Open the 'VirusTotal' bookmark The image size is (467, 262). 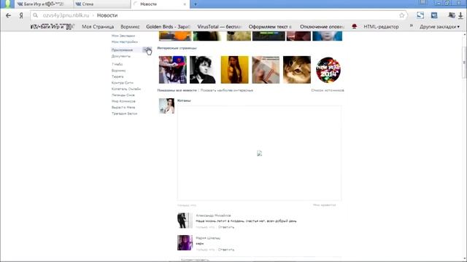[x=220, y=27]
